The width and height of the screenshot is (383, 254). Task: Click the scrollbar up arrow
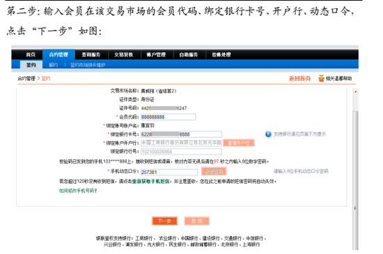pos(355,92)
